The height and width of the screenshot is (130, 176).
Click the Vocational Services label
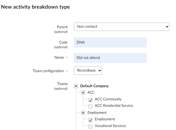[x=110, y=126]
